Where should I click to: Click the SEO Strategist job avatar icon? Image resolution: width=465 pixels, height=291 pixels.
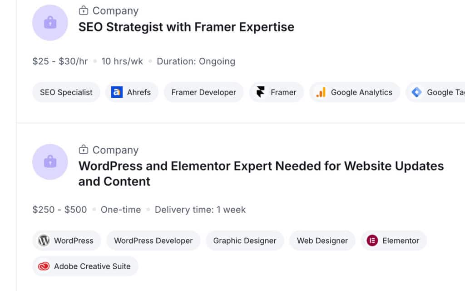click(x=50, y=23)
